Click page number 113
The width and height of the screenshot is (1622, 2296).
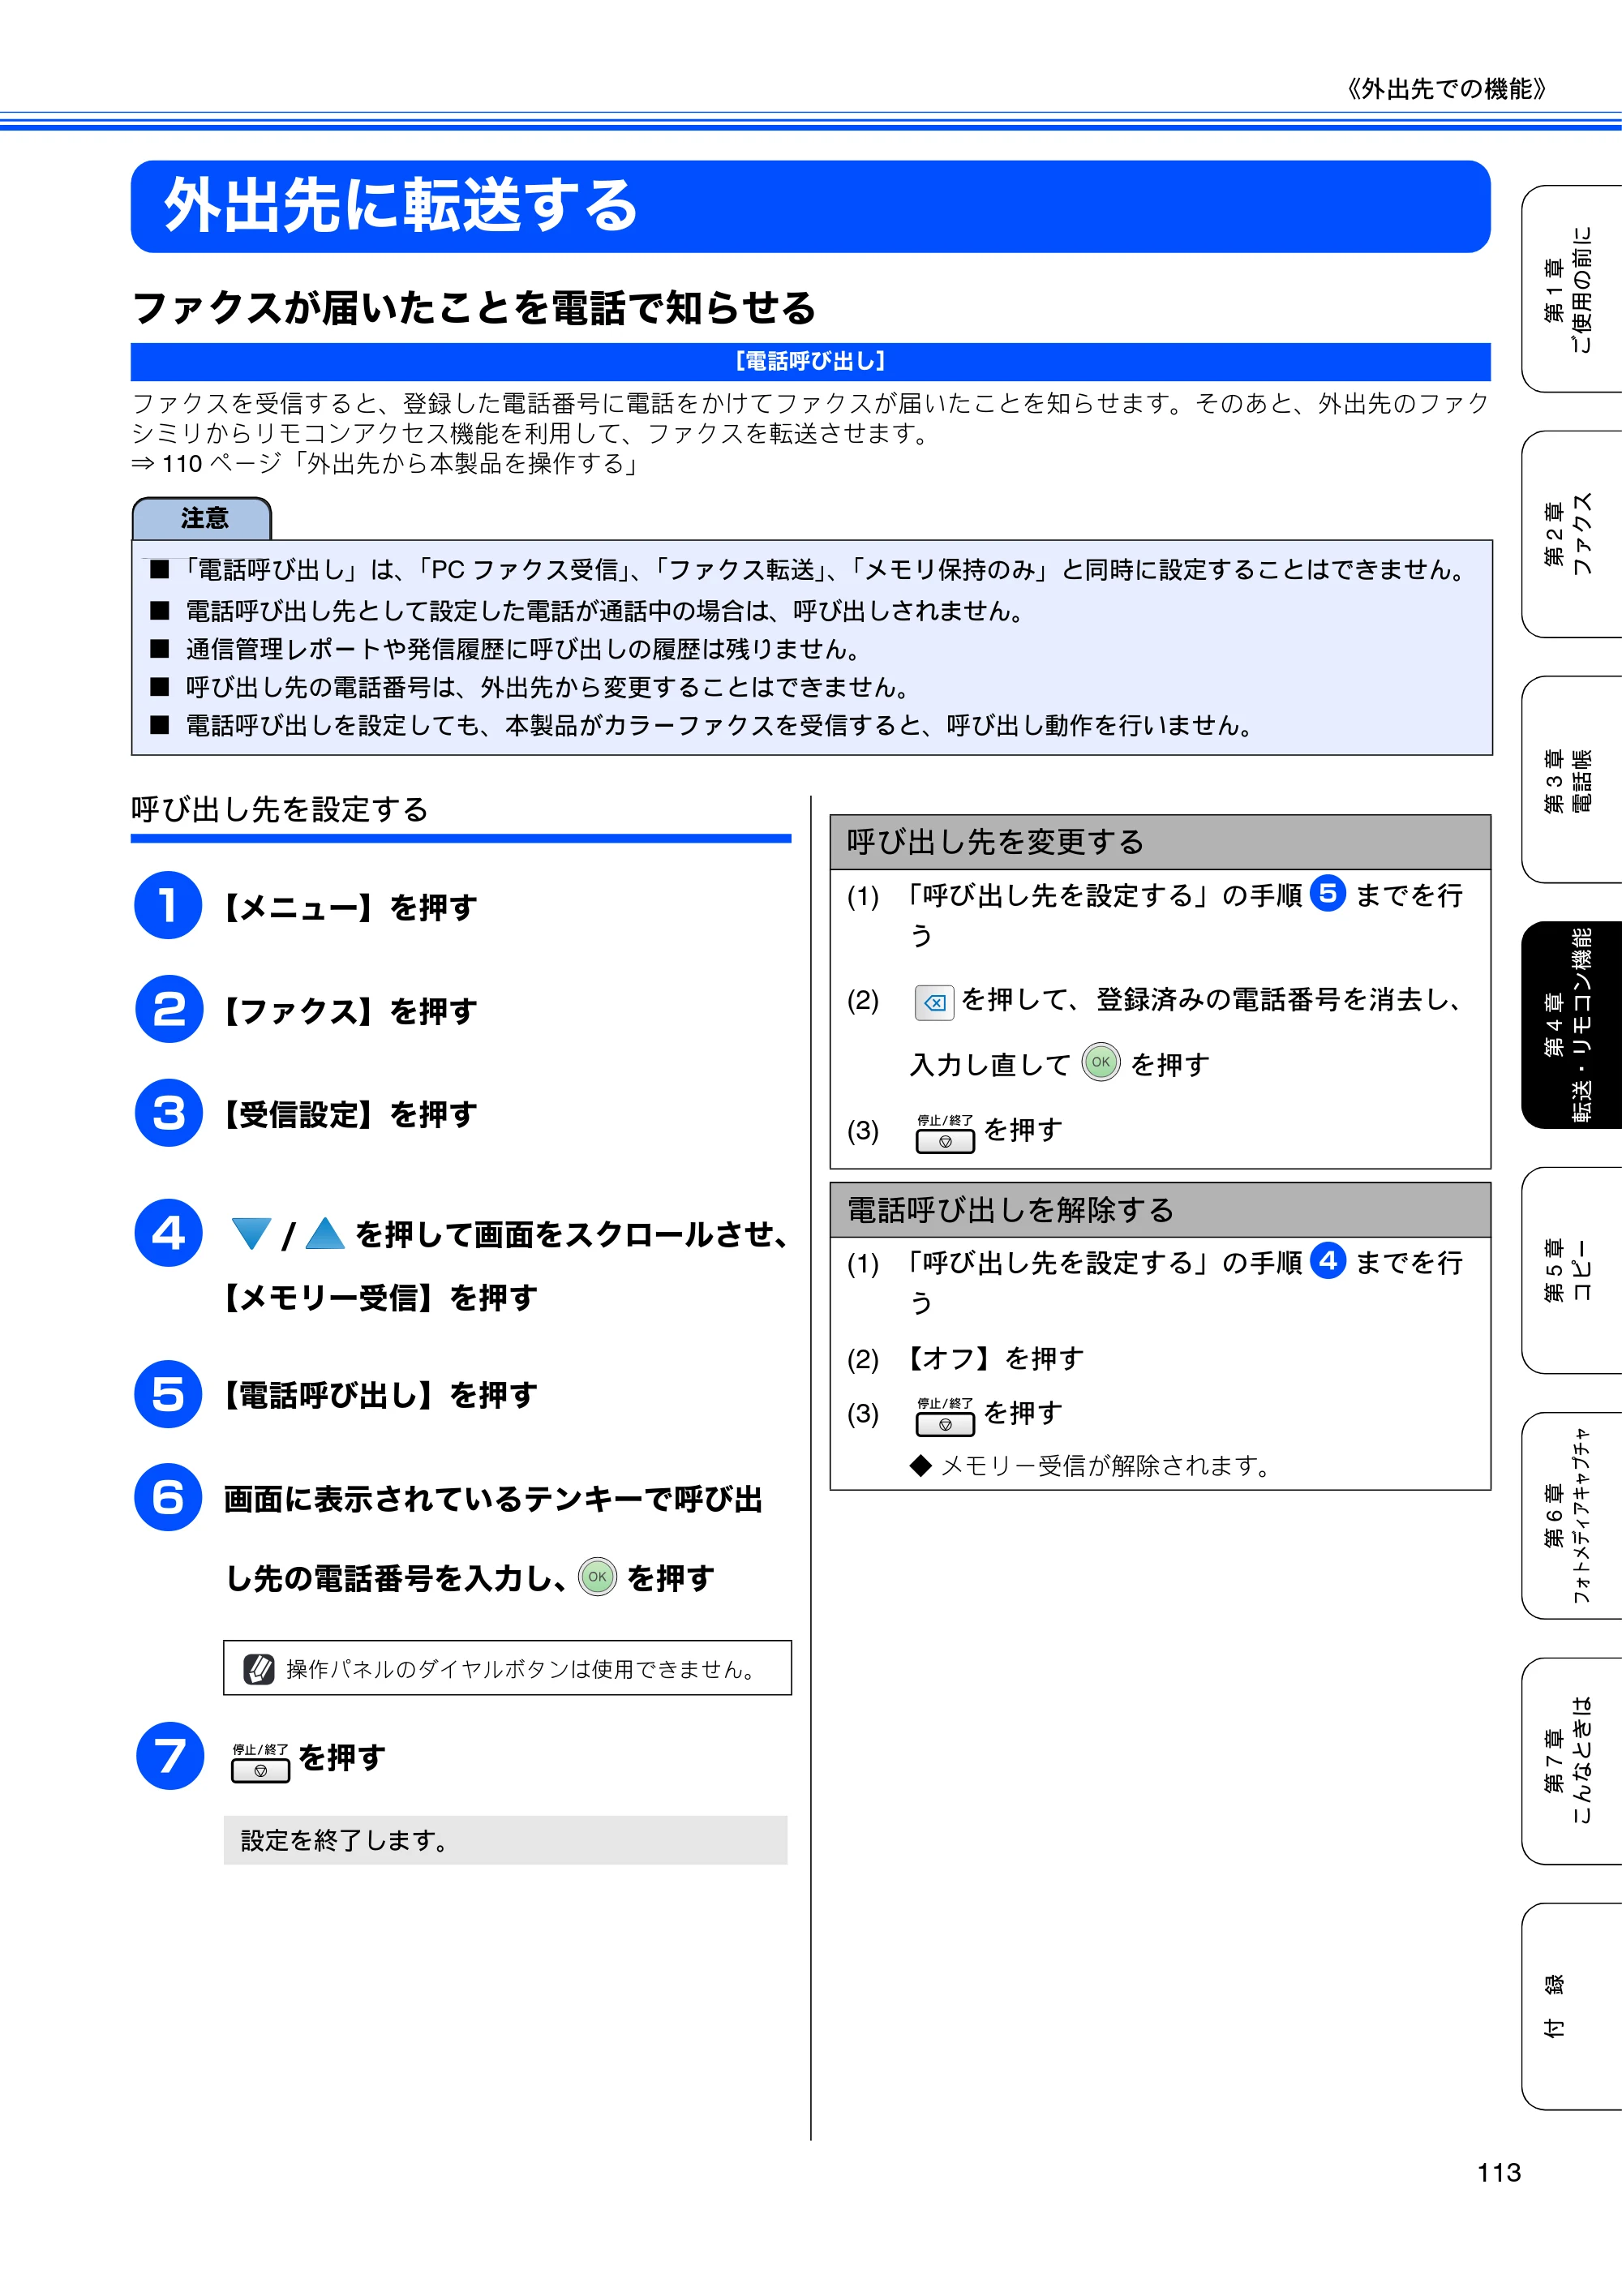[x=1498, y=2172]
